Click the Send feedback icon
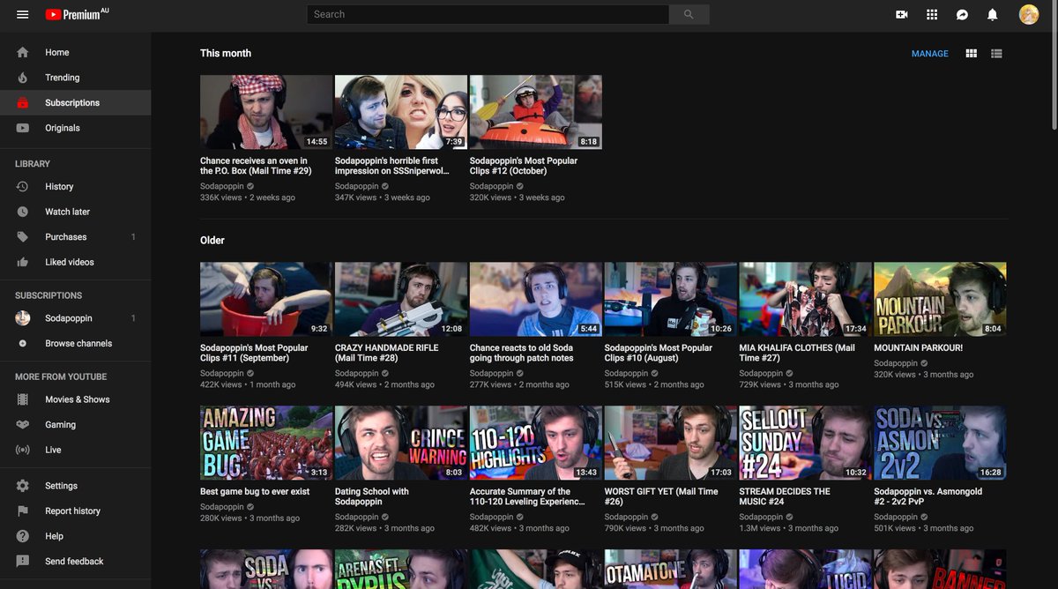The height and width of the screenshot is (589, 1058). pos(23,562)
